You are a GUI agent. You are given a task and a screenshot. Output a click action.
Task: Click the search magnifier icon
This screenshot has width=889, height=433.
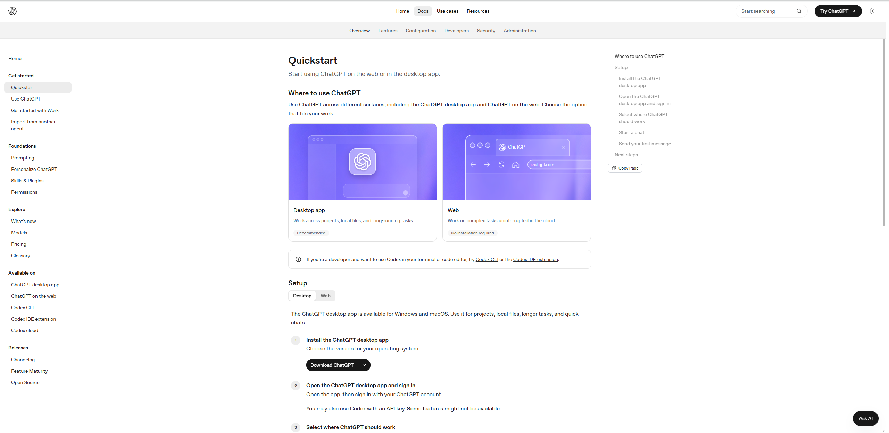(799, 11)
